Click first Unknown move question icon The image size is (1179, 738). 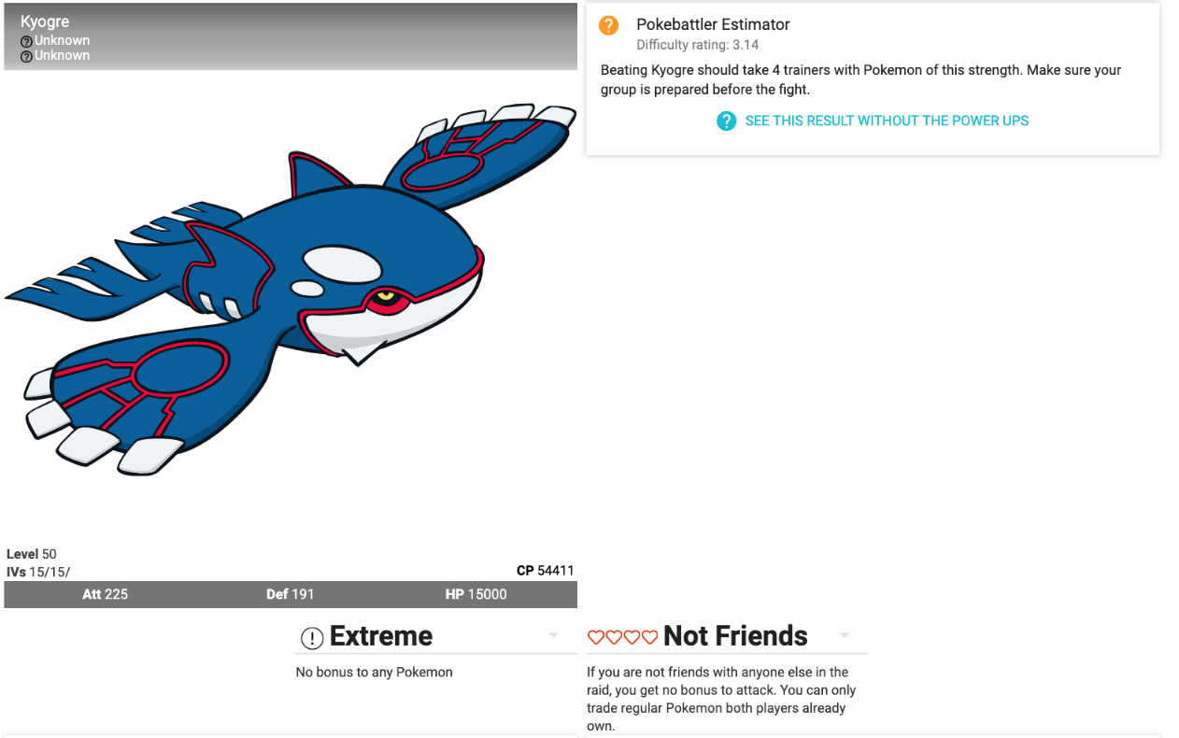(26, 42)
